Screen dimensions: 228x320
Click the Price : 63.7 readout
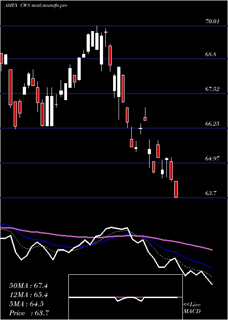[x=29, y=313]
